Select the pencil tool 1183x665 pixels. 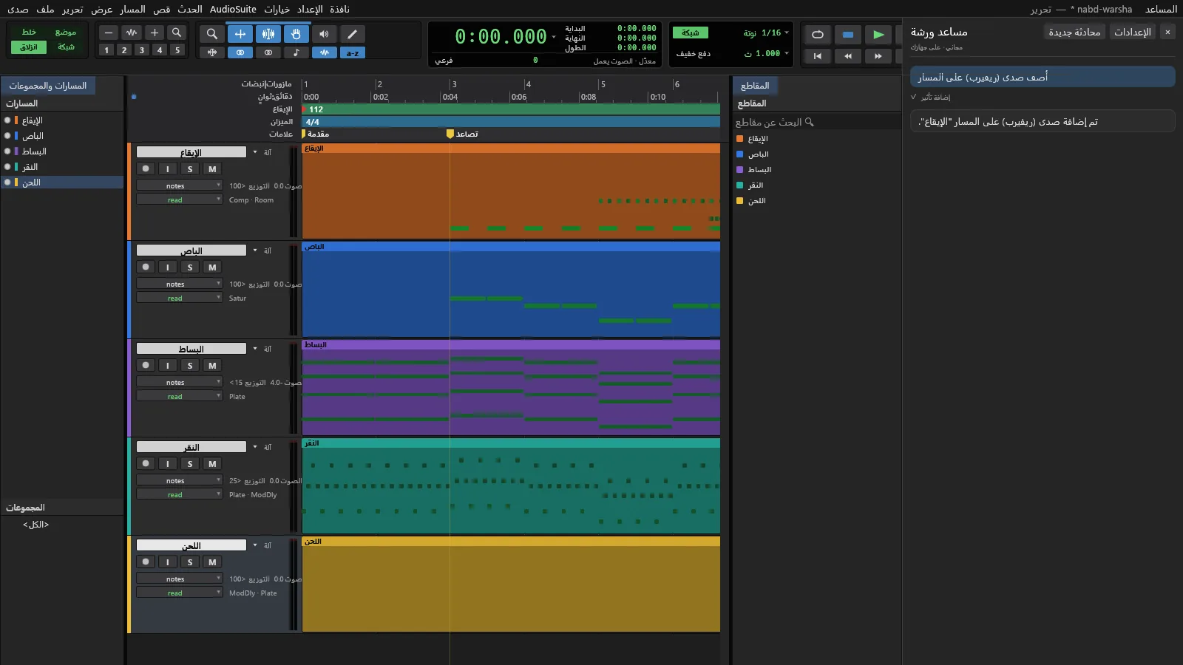[x=352, y=34]
